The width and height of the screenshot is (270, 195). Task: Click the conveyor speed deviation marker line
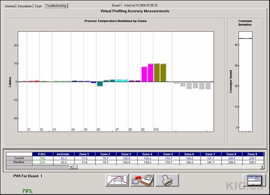pyautogui.click(x=245, y=38)
